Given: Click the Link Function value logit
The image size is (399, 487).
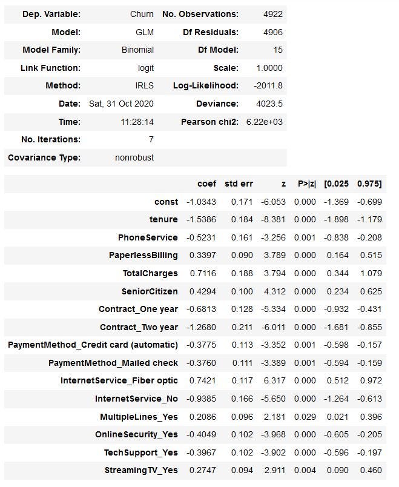Looking at the screenshot, I should click(145, 68).
